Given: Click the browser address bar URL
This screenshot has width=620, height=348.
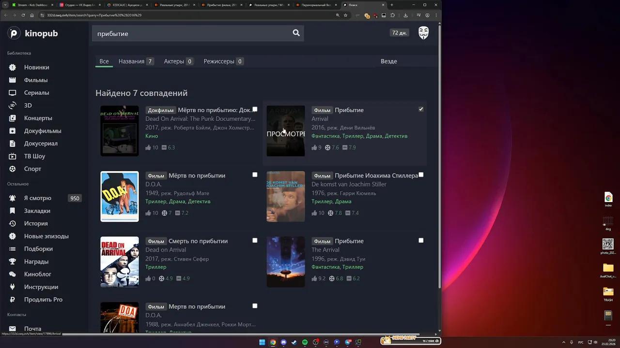Looking at the screenshot, I should click(x=94, y=15).
